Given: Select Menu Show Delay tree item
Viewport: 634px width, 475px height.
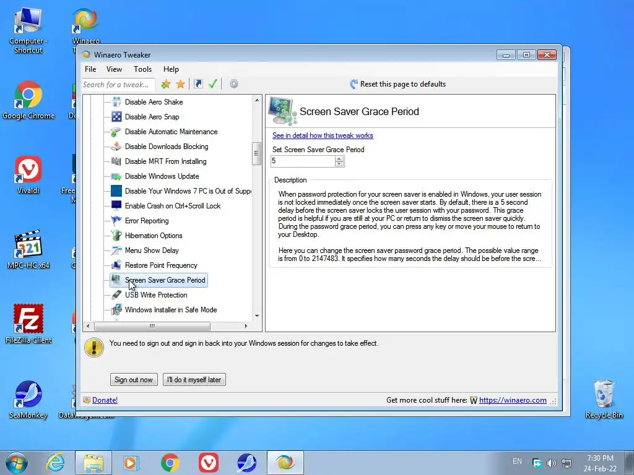Looking at the screenshot, I should 152,250.
